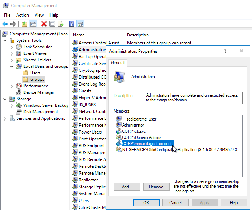
Task: Sort by the Description column header
Action: click(x=161, y=35)
